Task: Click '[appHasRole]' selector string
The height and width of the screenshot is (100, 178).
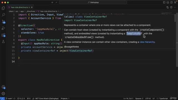Action: click(x=45, y=29)
